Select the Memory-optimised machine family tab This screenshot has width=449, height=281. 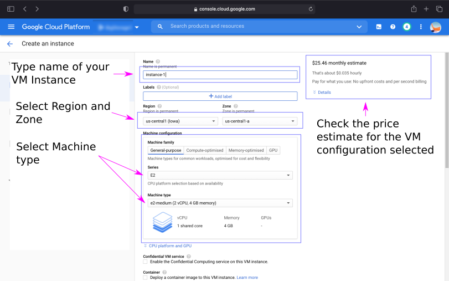click(x=246, y=150)
